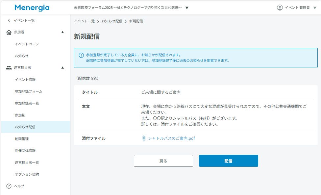Click the help question mark icon
Image resolution: width=321 pixels, height=195 pixels.
click(9, 186)
